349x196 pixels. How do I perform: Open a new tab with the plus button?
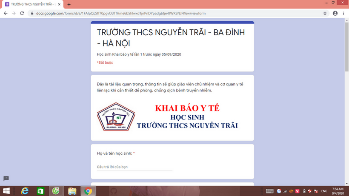tap(69, 4)
